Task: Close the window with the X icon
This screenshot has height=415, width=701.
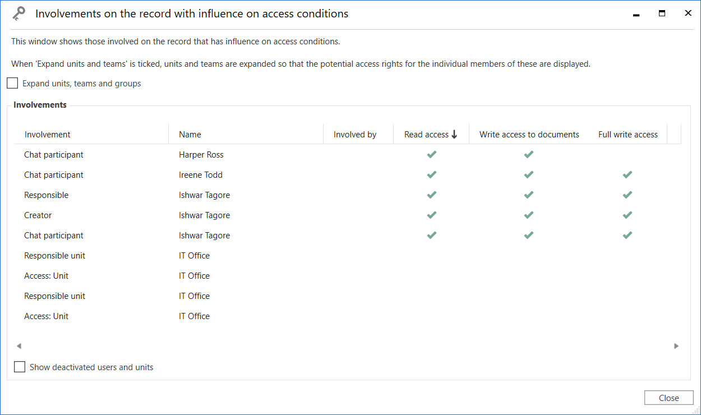Action: click(x=688, y=13)
